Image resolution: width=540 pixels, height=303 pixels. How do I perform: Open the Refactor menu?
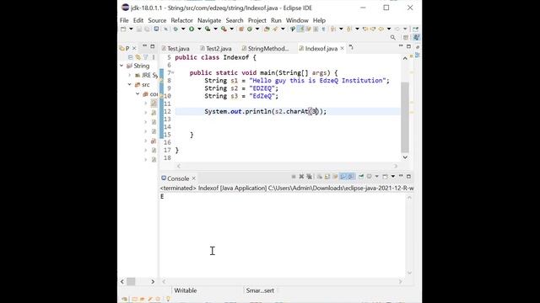[x=182, y=20]
